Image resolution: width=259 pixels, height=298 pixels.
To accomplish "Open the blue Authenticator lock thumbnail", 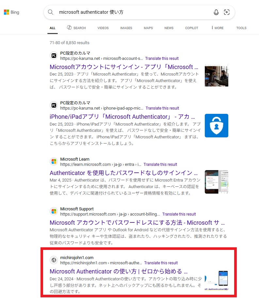I will (217, 126).
